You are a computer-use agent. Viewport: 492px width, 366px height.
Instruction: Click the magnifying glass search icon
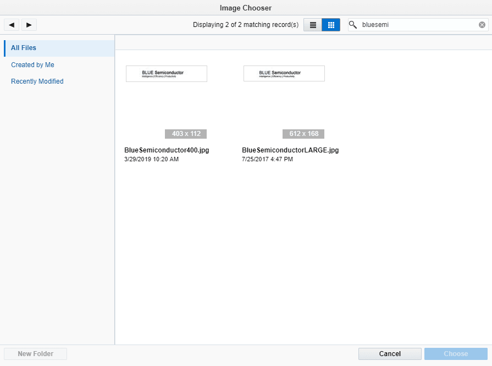[x=353, y=25]
